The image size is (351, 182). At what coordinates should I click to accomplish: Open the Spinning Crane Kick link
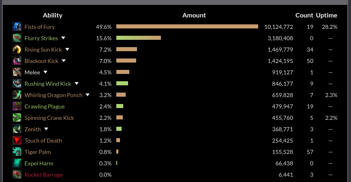click(49, 118)
